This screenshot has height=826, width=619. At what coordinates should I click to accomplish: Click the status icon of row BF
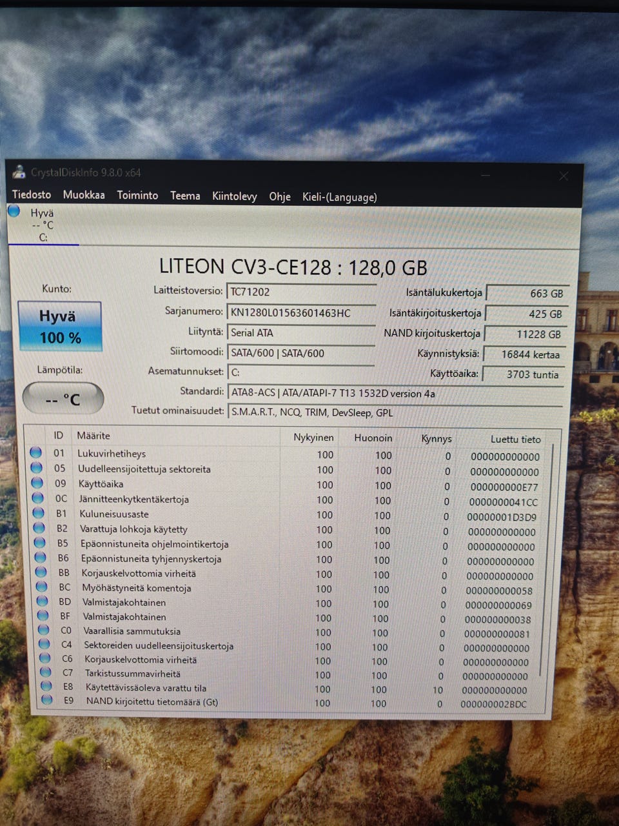(43, 616)
